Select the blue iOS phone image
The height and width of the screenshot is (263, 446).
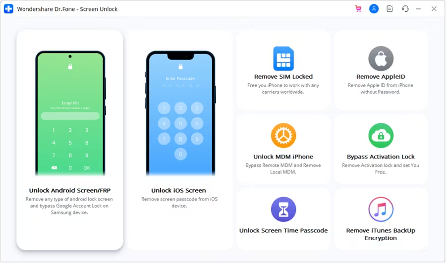click(180, 113)
